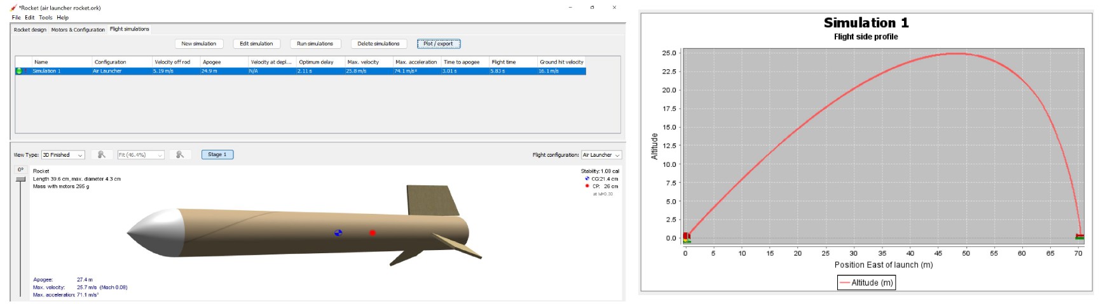Open the Fit zoom level dropdown

141,155
